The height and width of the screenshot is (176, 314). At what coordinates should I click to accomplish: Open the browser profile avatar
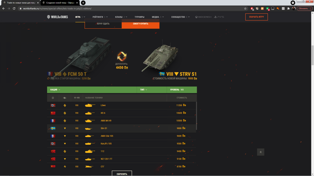pyautogui.click(x=294, y=8)
